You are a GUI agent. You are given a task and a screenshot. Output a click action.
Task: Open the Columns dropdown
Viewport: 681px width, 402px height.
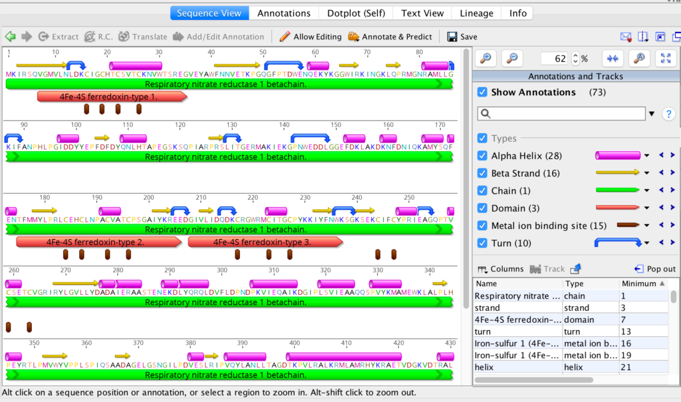(x=498, y=268)
